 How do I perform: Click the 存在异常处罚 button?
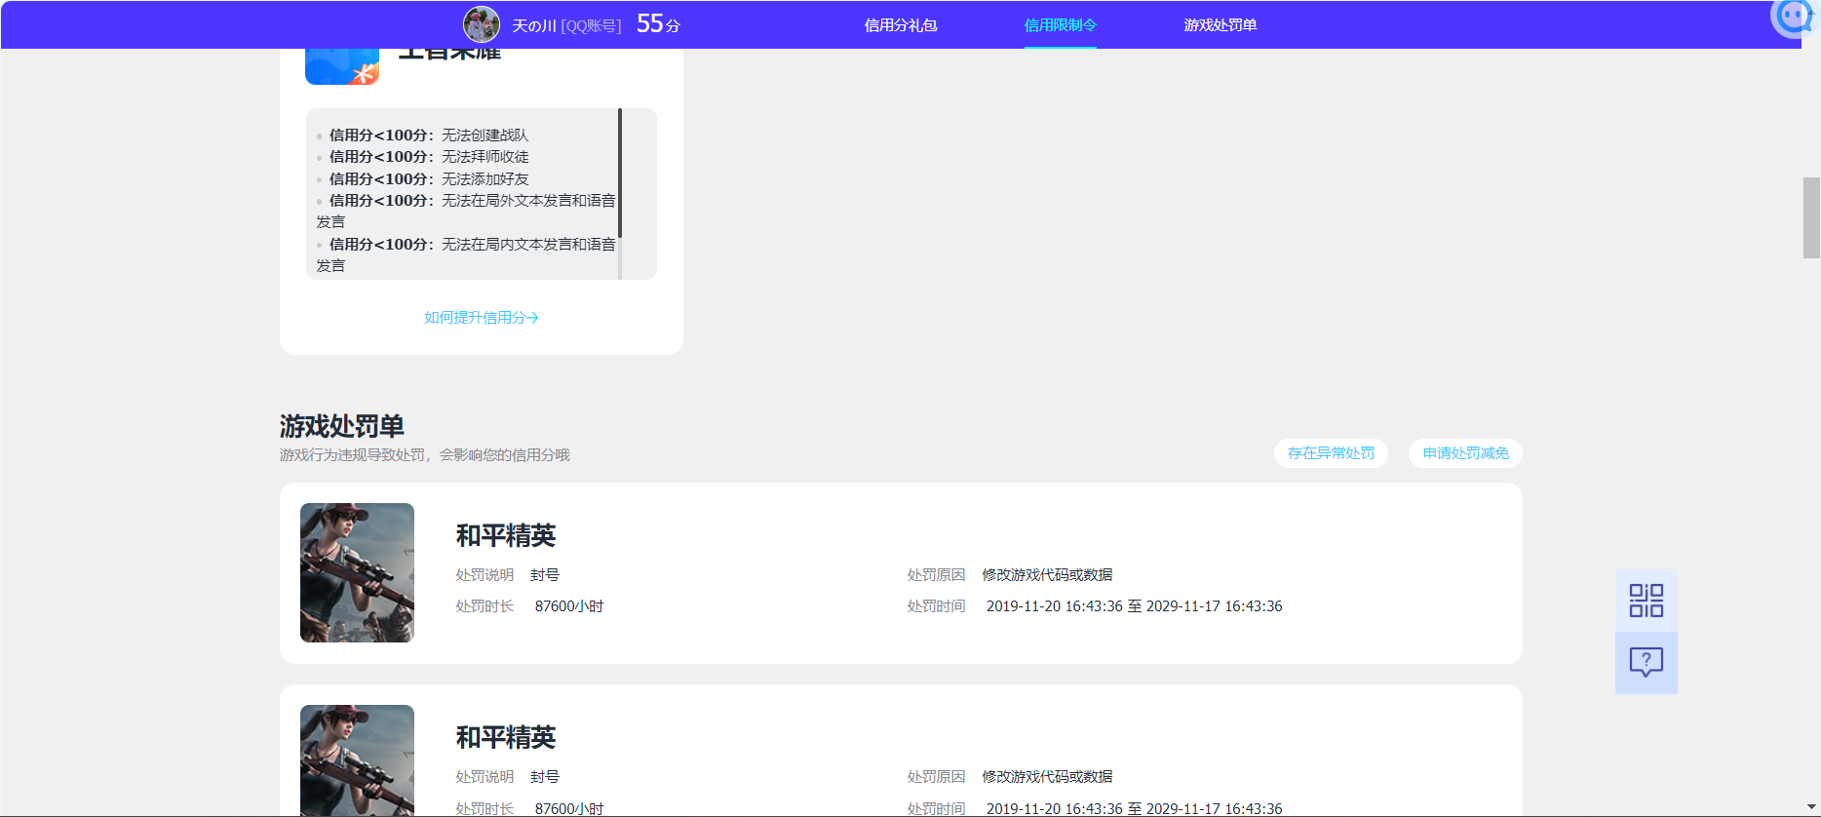point(1331,453)
